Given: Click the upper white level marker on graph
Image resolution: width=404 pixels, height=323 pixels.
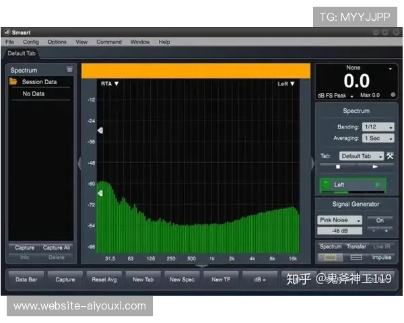Looking at the screenshot, I should (x=100, y=130).
